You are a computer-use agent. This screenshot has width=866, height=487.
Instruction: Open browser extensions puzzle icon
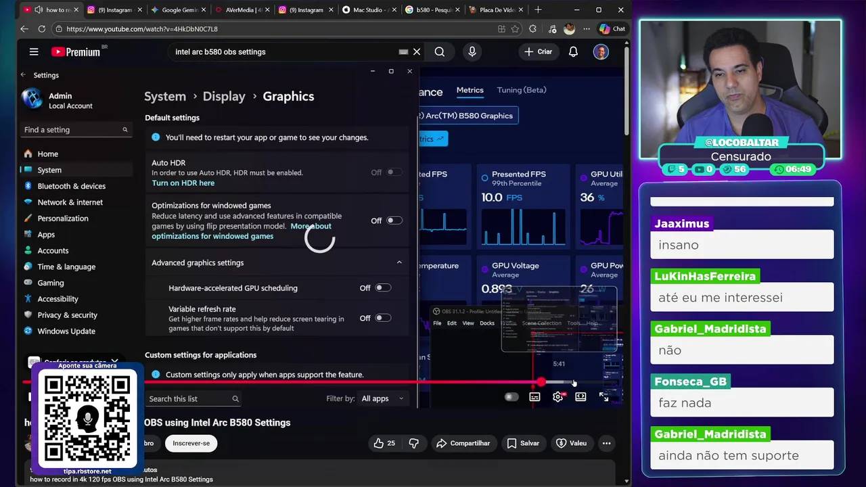point(532,29)
